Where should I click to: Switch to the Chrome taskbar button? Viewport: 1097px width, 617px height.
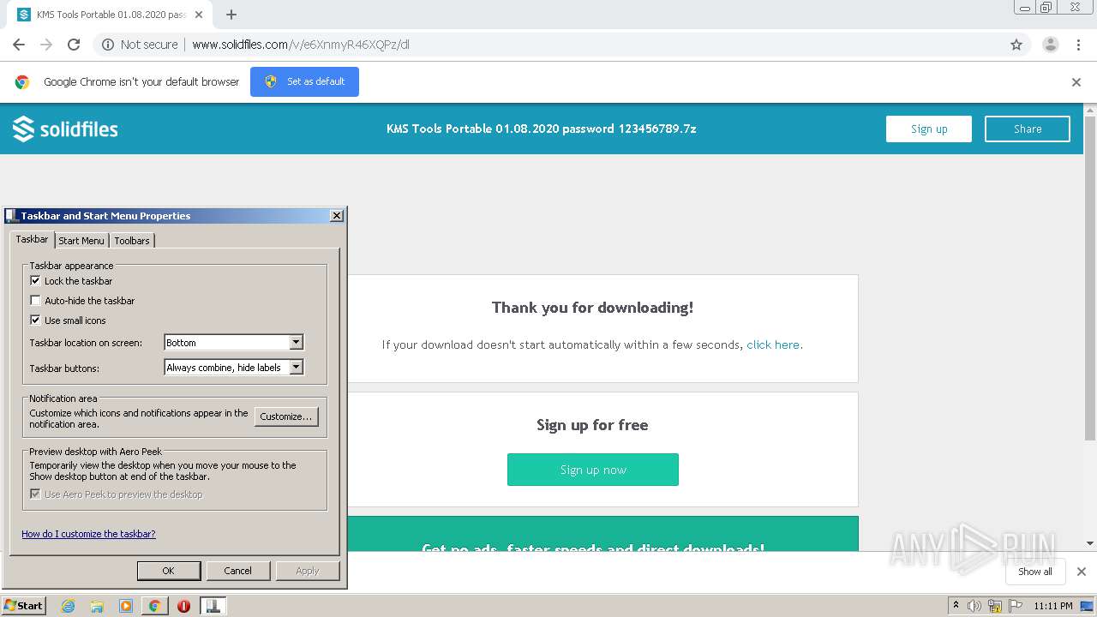(154, 606)
